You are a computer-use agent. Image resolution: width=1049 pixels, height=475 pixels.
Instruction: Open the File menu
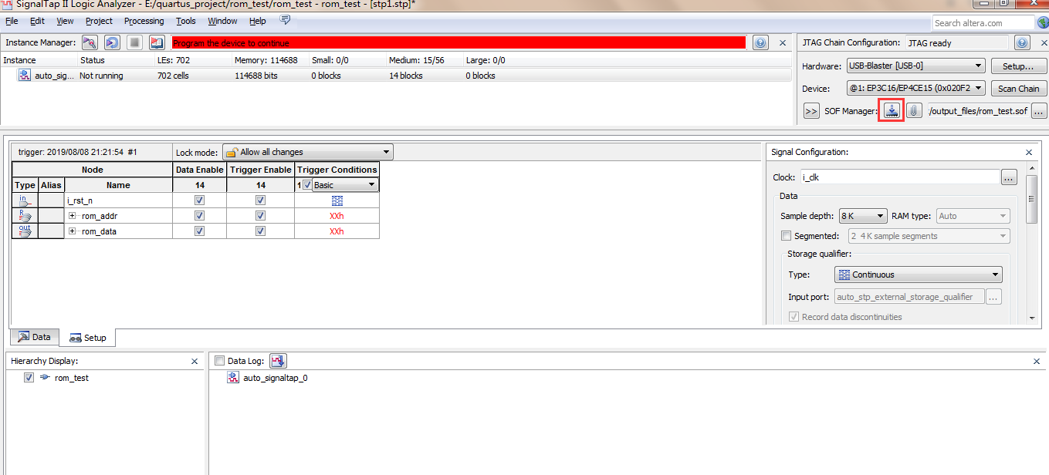click(12, 21)
